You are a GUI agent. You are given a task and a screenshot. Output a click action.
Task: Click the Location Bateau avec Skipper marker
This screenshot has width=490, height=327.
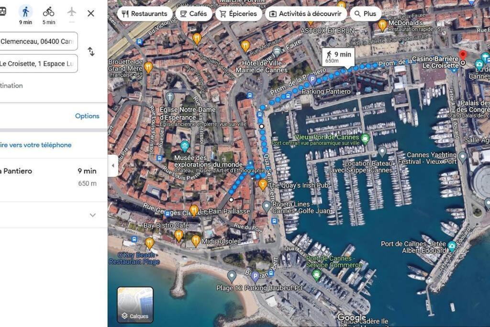point(382,152)
